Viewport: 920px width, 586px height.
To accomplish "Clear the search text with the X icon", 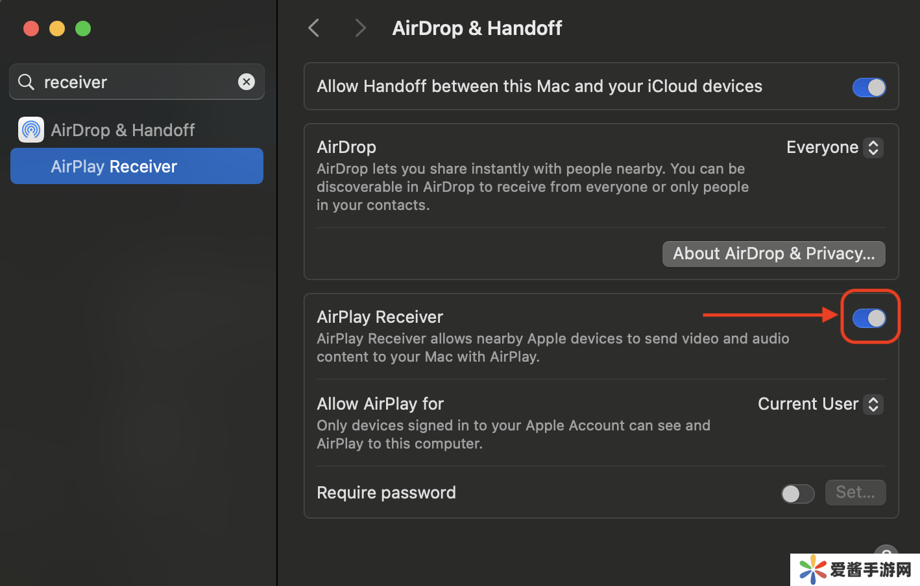I will coord(247,82).
